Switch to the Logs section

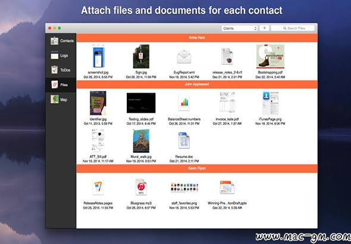[61, 55]
